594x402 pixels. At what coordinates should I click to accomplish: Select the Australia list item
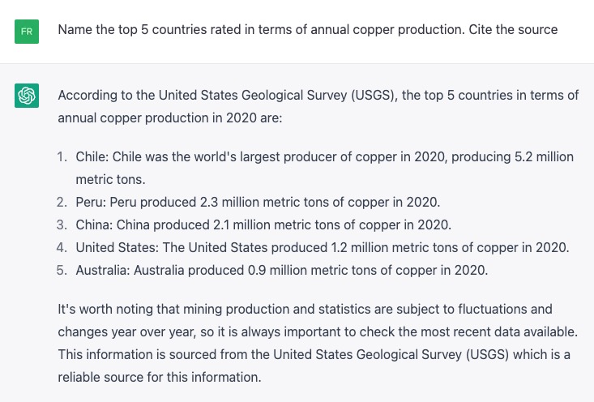pos(281,270)
